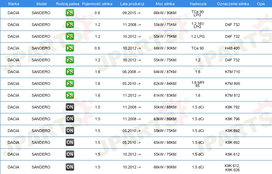Click petrol icon in K7M 812 row
Screen dimensions: 272x174
pos(70,95)
